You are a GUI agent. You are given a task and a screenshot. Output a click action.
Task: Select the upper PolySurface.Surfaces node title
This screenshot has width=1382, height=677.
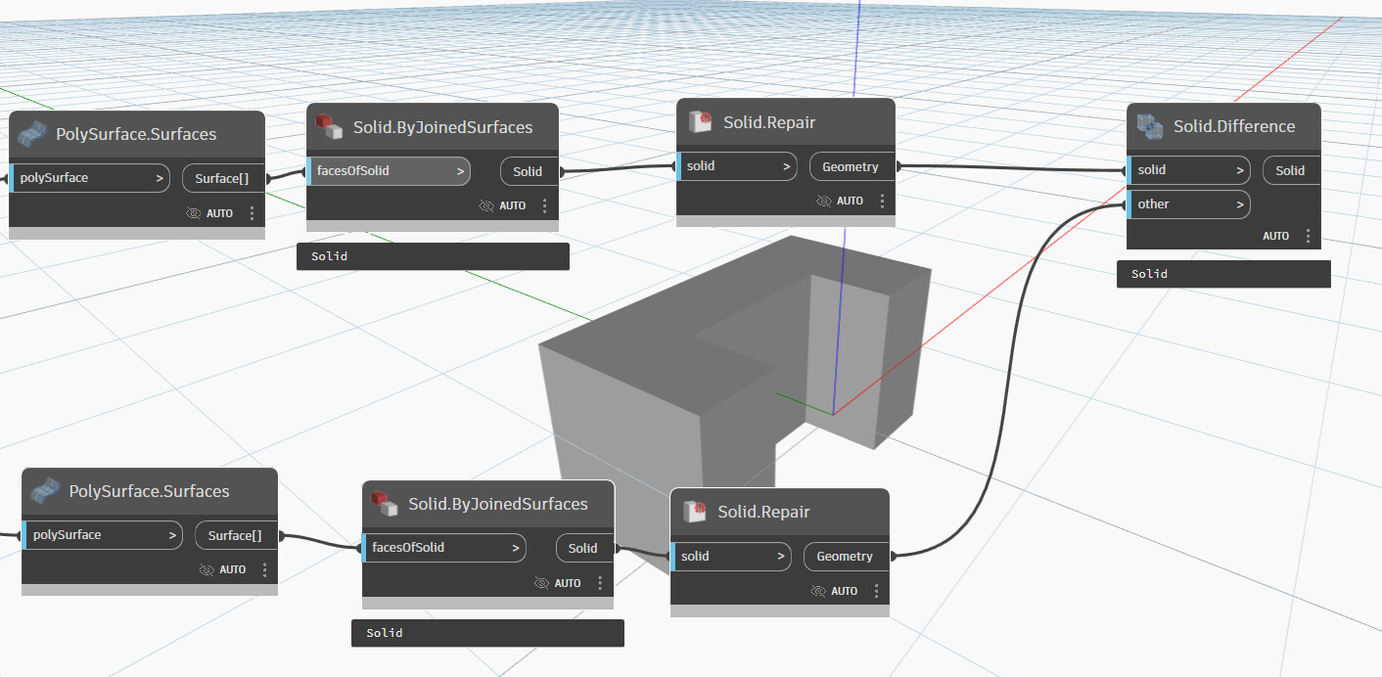[x=136, y=134]
